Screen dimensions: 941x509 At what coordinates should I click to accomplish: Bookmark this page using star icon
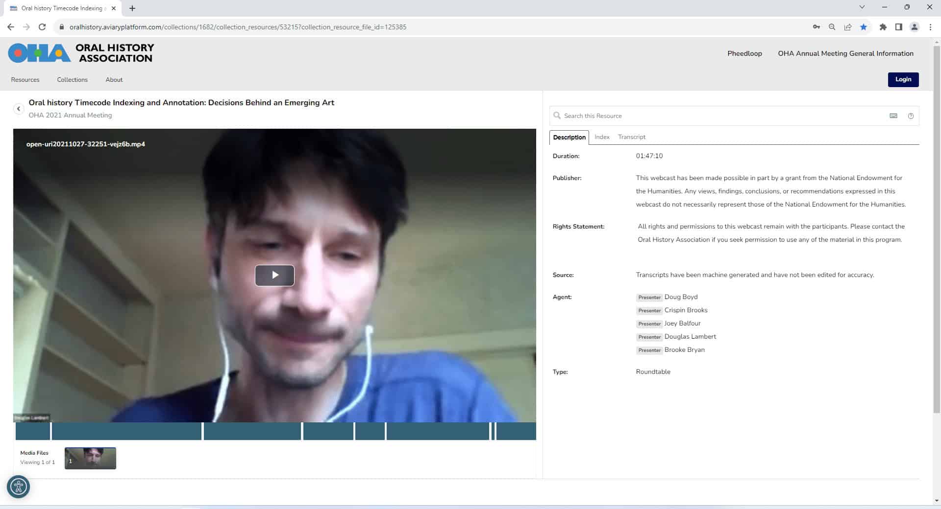864,27
